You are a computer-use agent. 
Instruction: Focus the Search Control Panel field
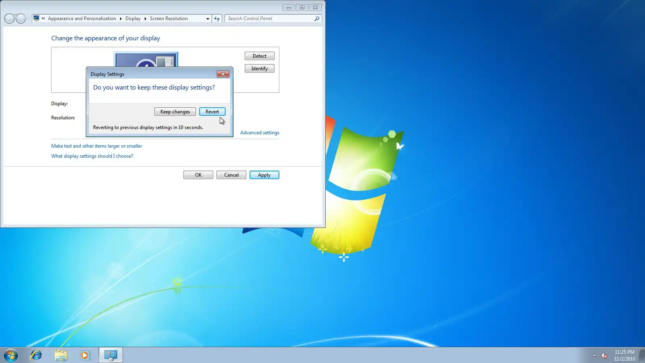pyautogui.click(x=269, y=19)
